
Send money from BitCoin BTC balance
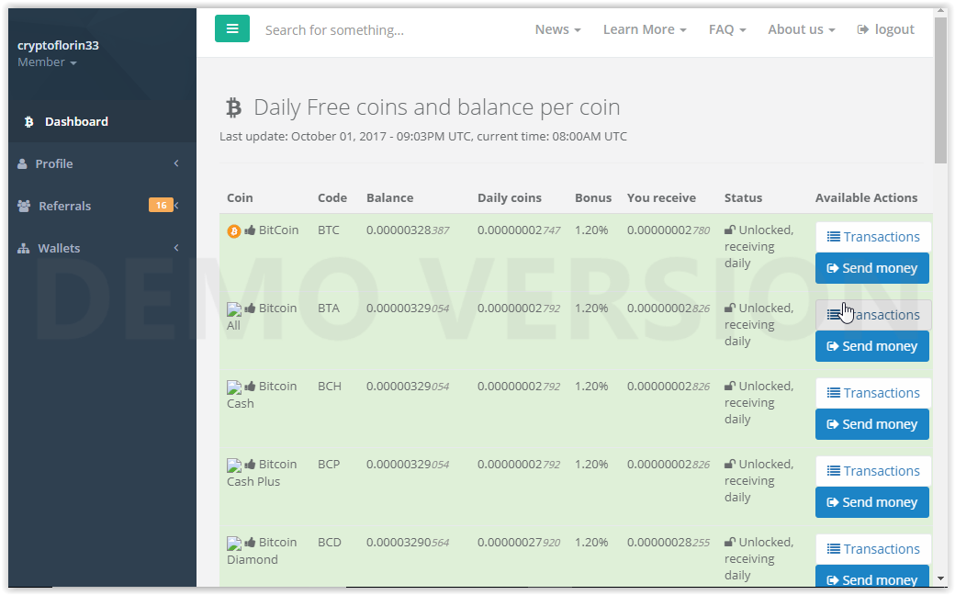[x=872, y=268]
